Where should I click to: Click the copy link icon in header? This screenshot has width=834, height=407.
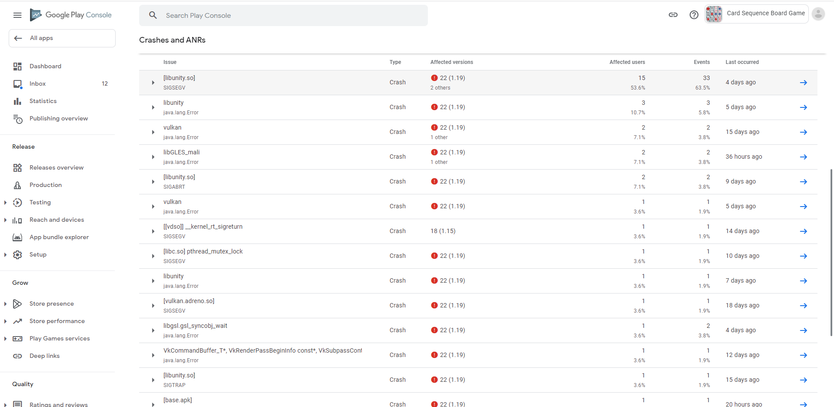[x=673, y=15]
